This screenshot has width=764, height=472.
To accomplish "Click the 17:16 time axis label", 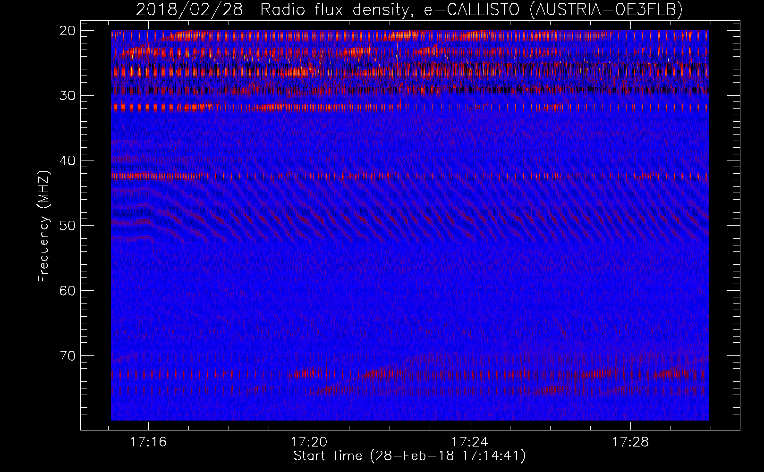I will pos(148,442).
